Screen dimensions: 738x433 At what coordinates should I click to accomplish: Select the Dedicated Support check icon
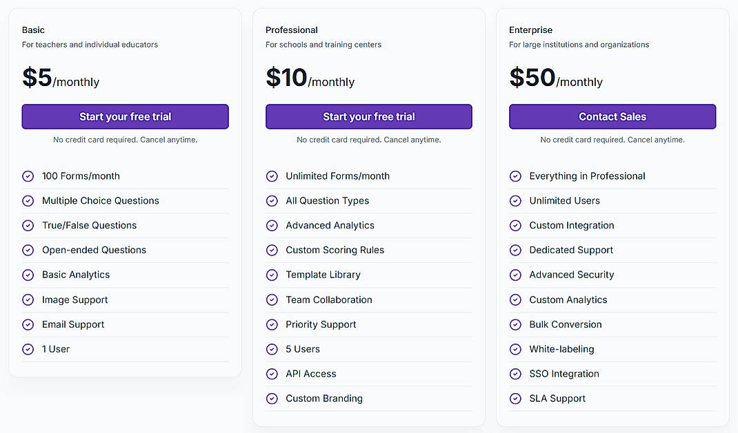tap(515, 250)
